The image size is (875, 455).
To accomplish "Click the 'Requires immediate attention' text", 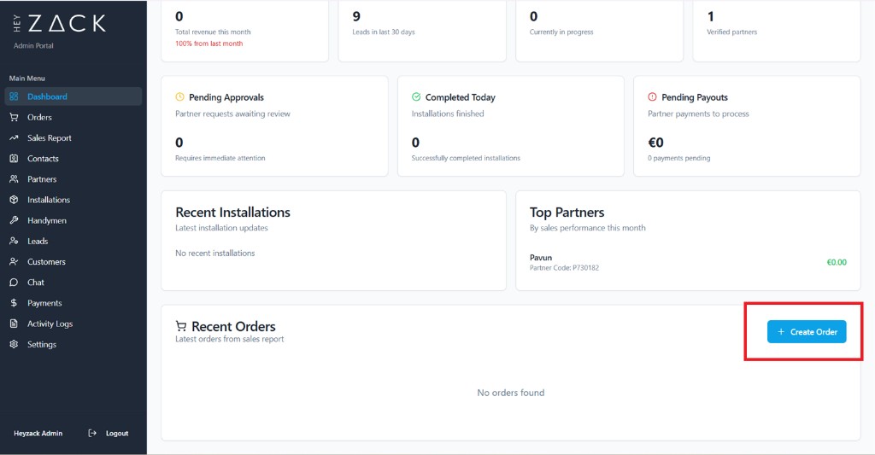I will point(220,159).
